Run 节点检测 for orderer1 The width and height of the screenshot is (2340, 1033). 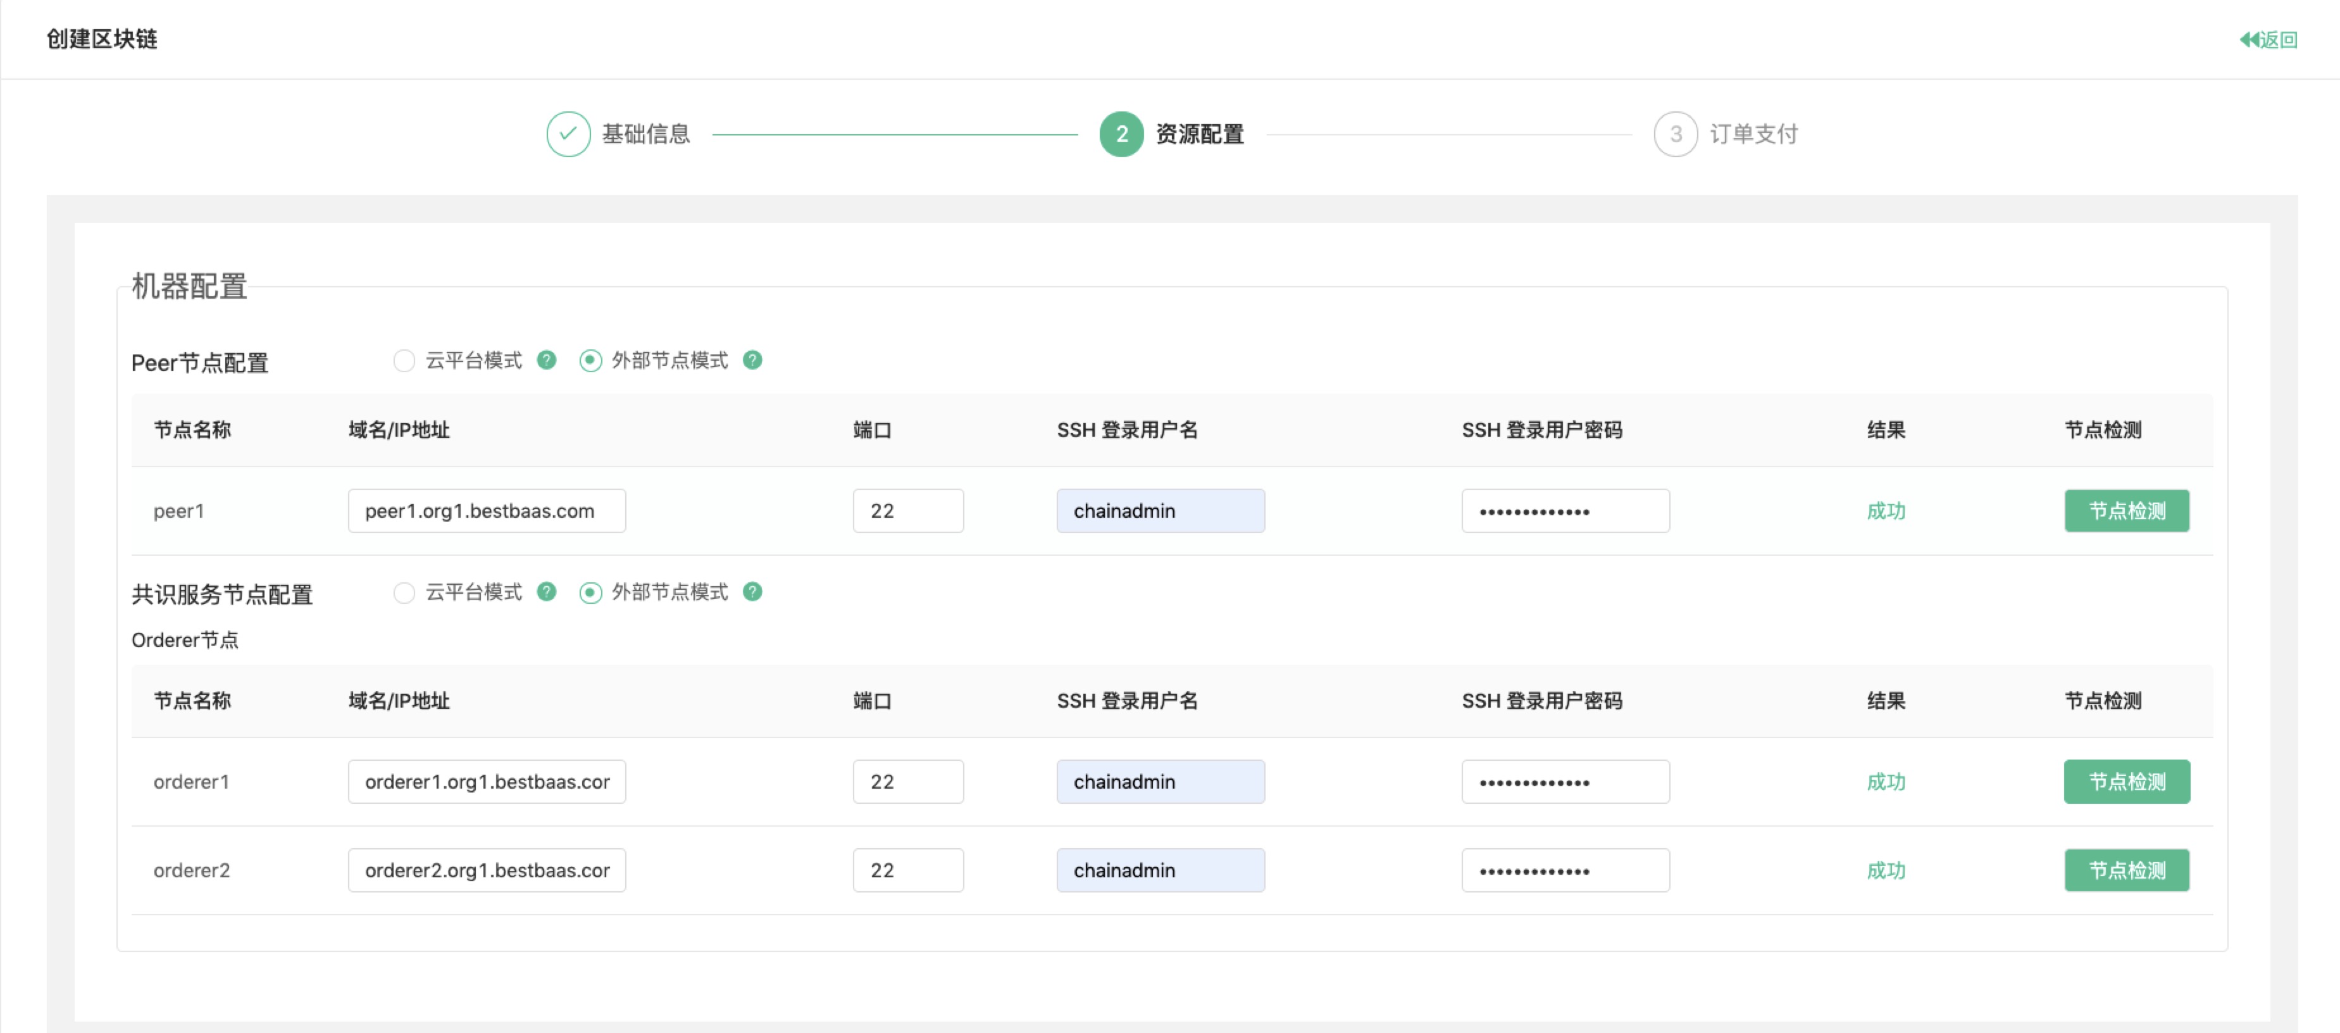click(2127, 781)
